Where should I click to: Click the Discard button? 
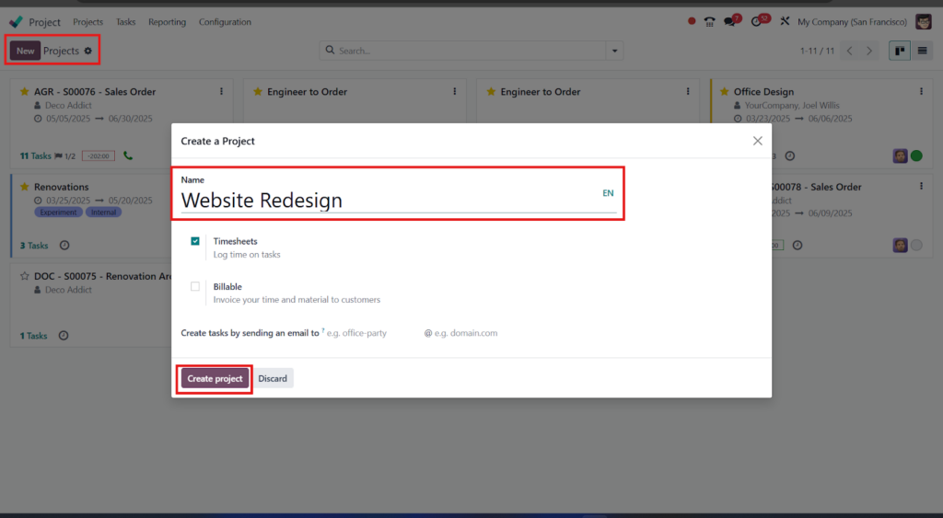point(273,378)
